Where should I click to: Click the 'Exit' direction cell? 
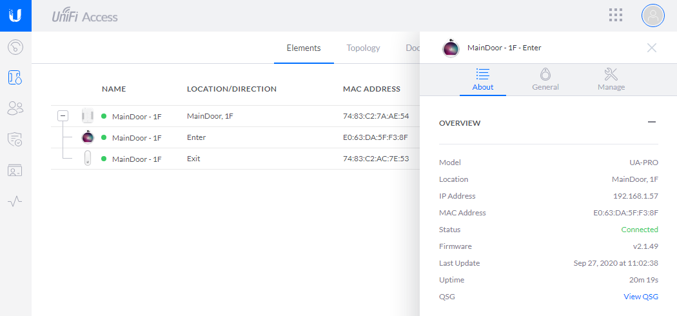point(193,159)
